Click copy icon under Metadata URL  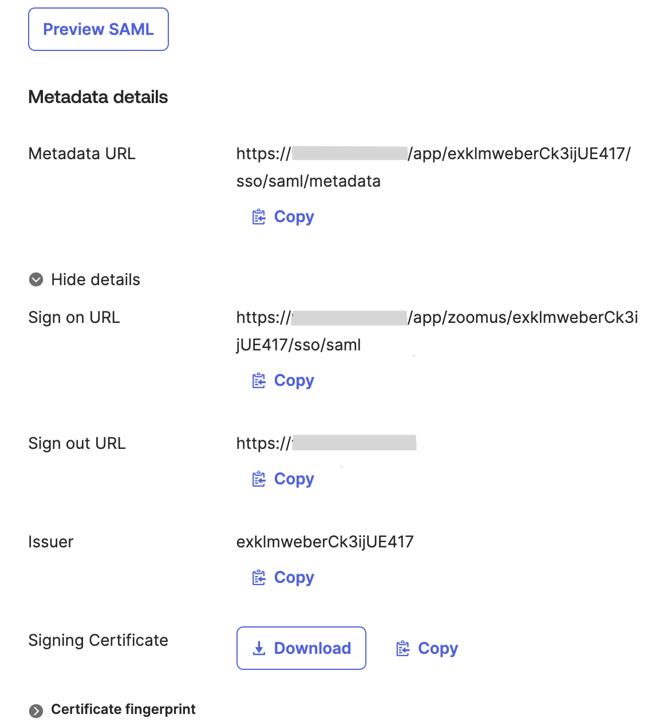click(x=259, y=217)
